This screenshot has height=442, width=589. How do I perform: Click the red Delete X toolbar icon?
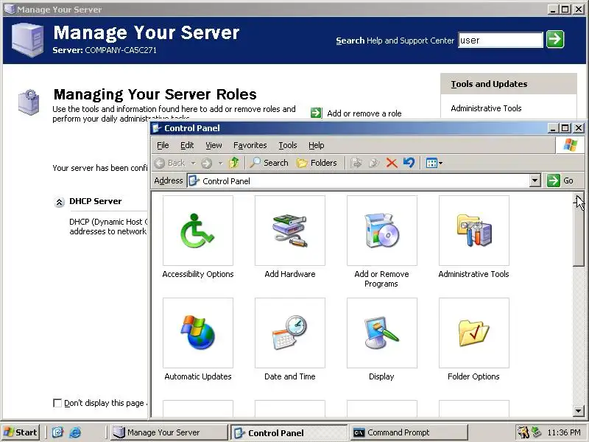[392, 163]
